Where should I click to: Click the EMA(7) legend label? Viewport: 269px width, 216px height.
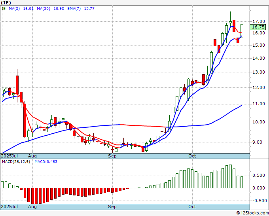pos(74,9)
